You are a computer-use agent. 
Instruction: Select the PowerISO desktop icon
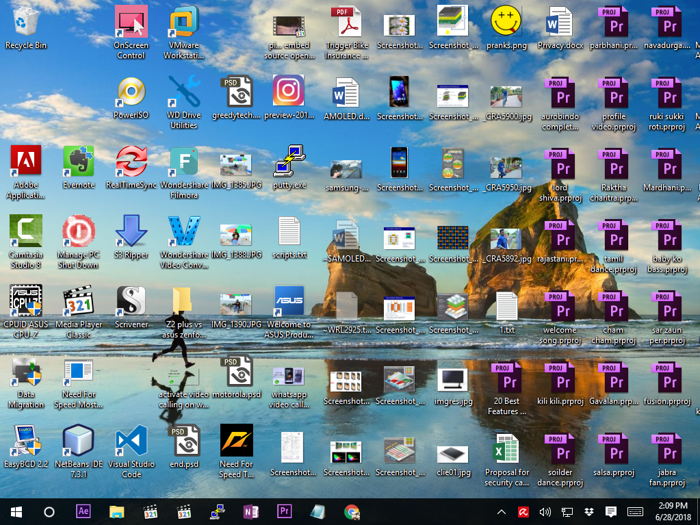click(131, 92)
